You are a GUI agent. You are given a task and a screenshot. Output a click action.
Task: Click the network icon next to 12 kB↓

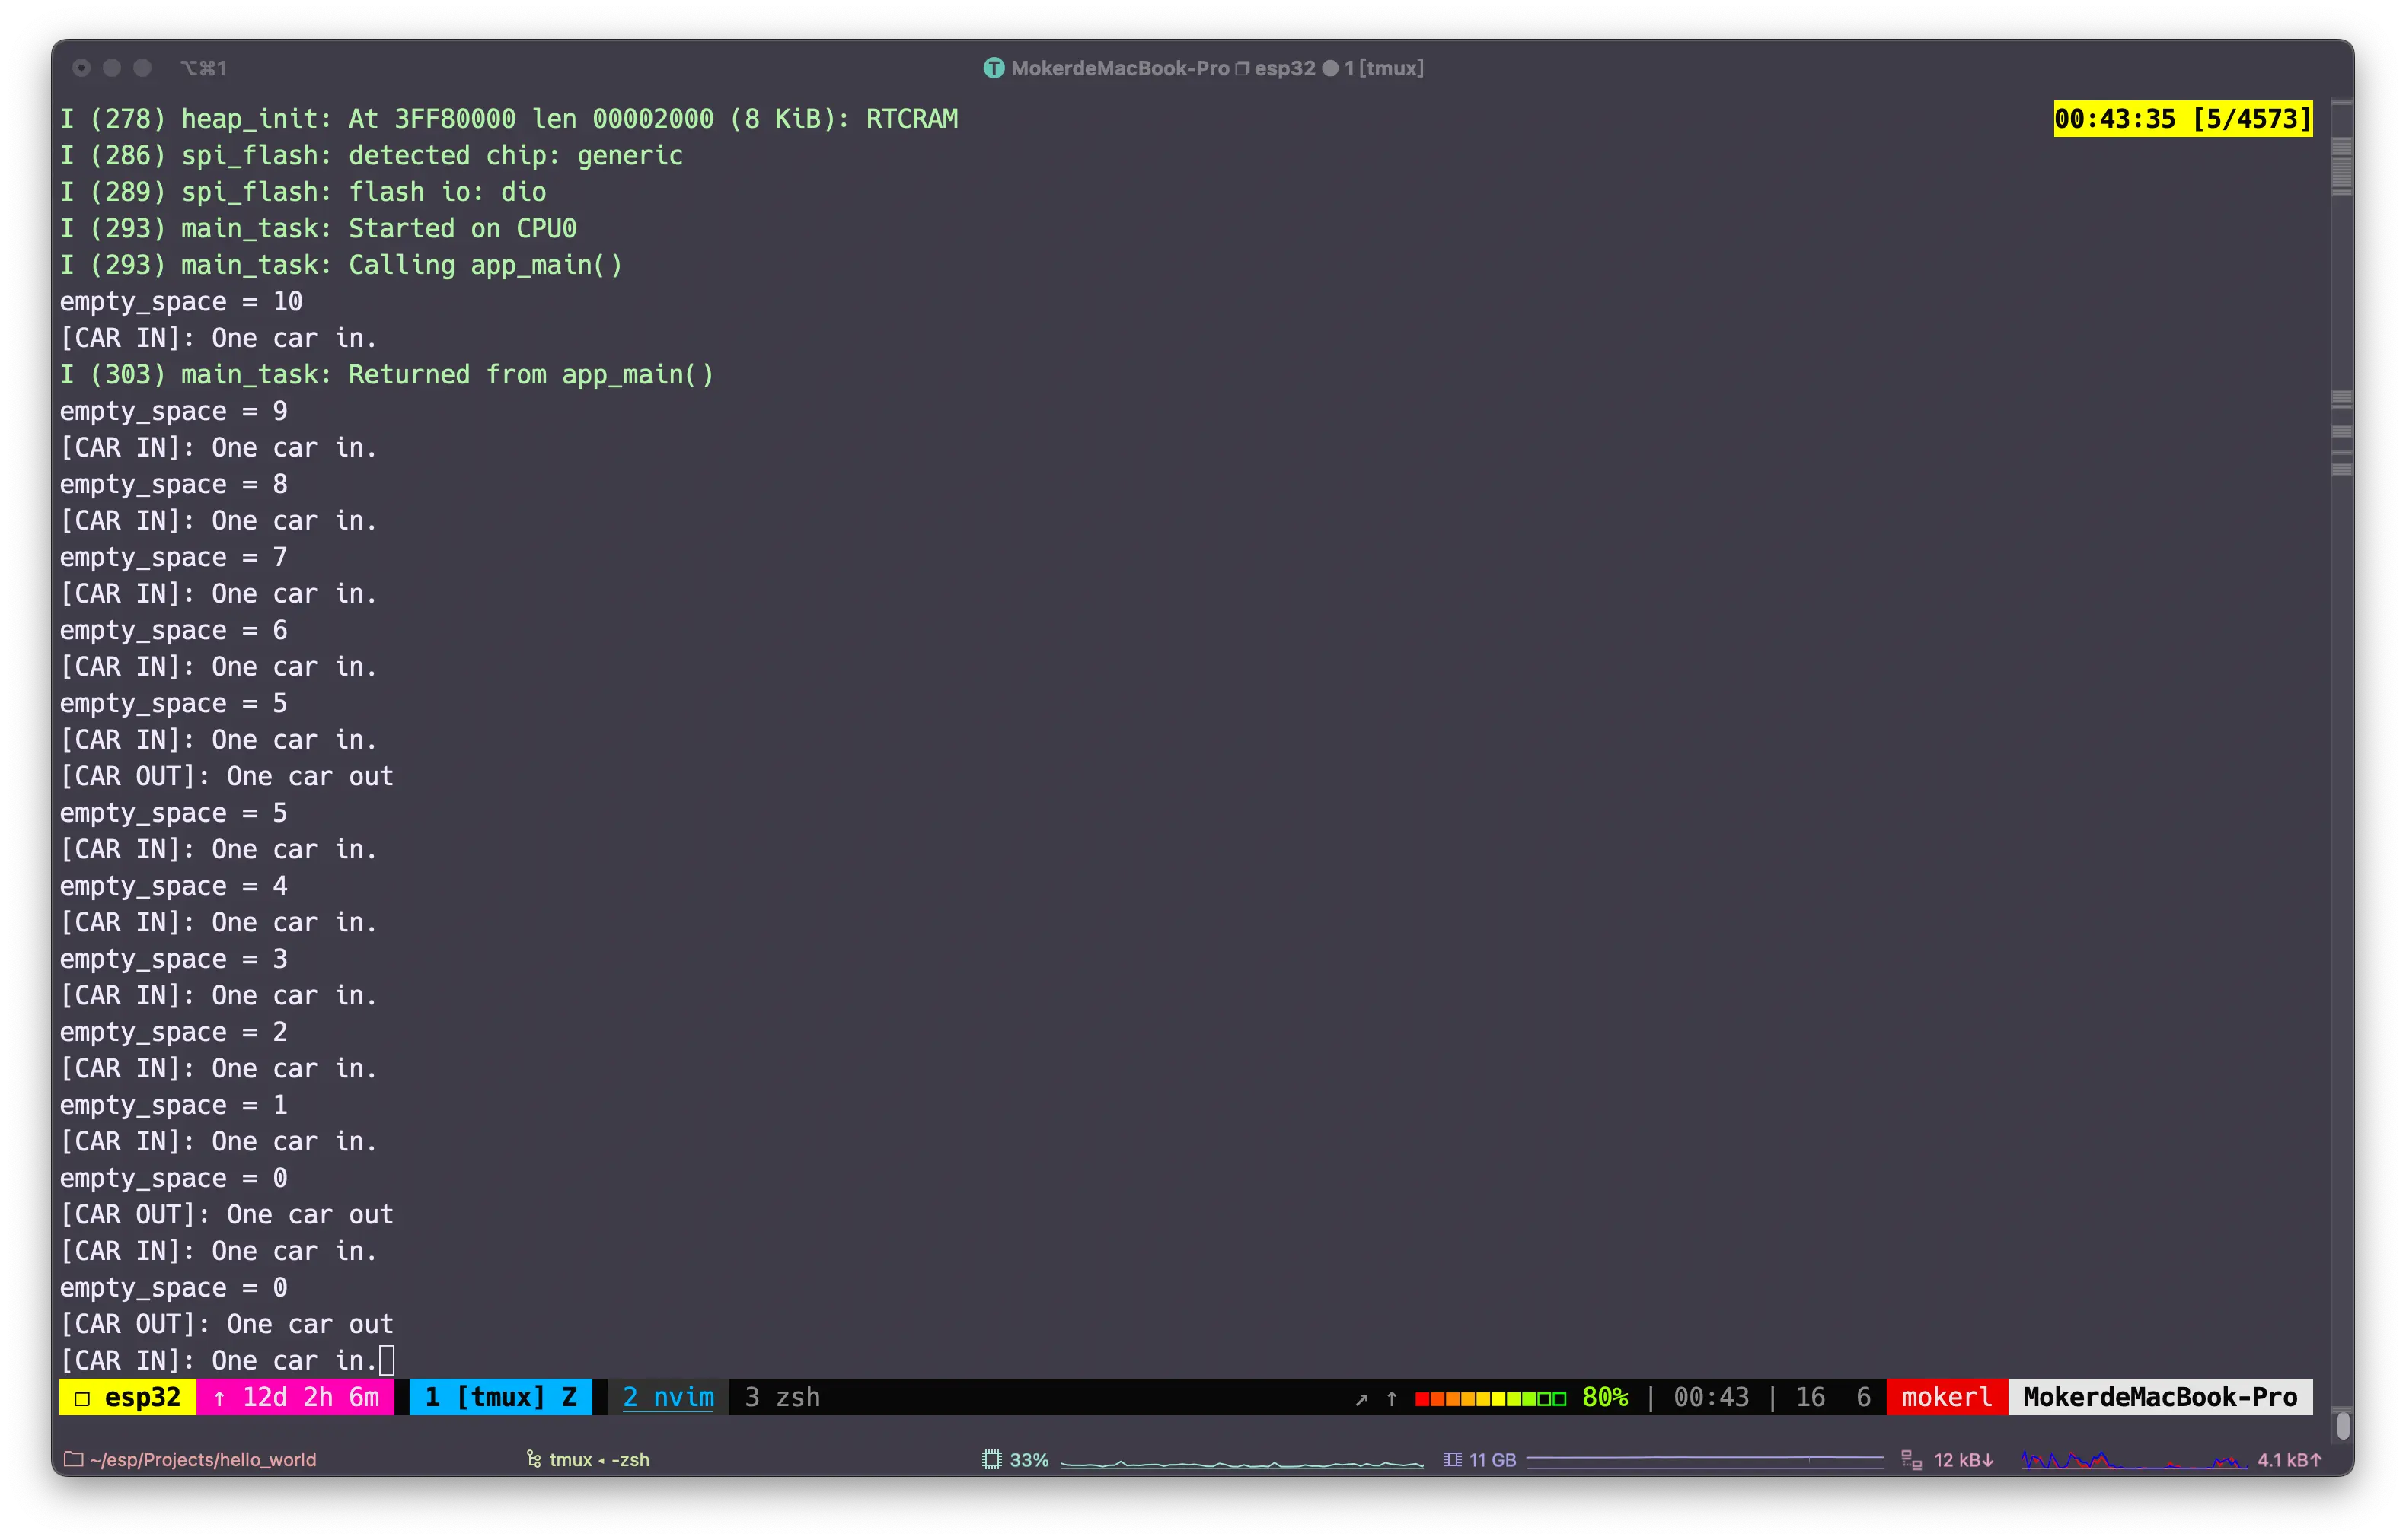(x=1911, y=1459)
